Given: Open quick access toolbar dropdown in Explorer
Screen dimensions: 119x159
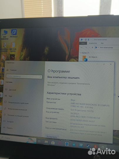Looking at the screenshot, I should click(x=91, y=40).
